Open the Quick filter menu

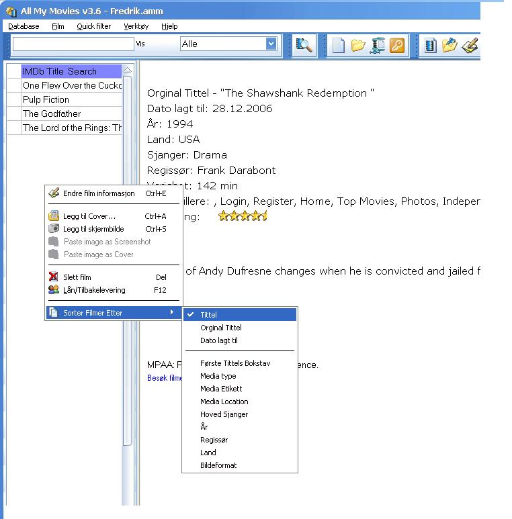click(93, 26)
